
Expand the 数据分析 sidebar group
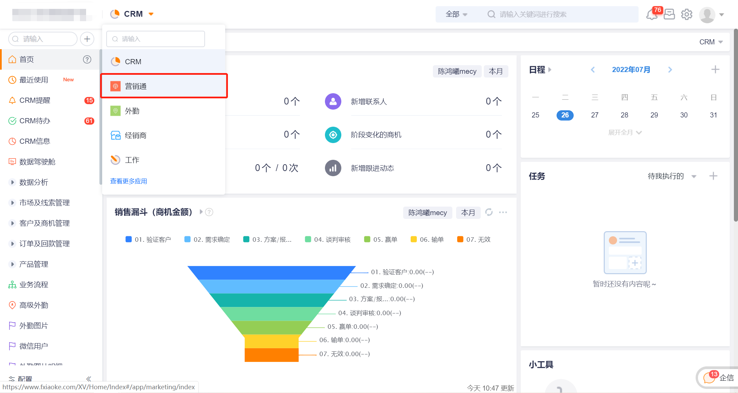[13, 182]
